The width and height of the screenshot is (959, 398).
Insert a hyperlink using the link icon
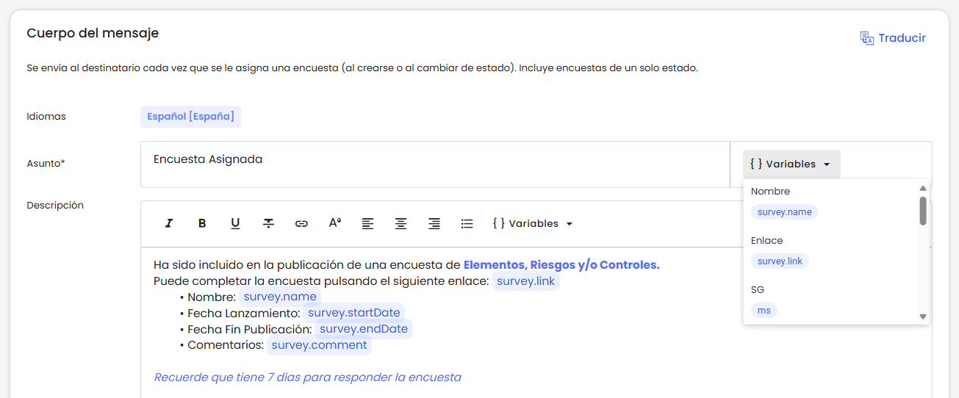301,224
